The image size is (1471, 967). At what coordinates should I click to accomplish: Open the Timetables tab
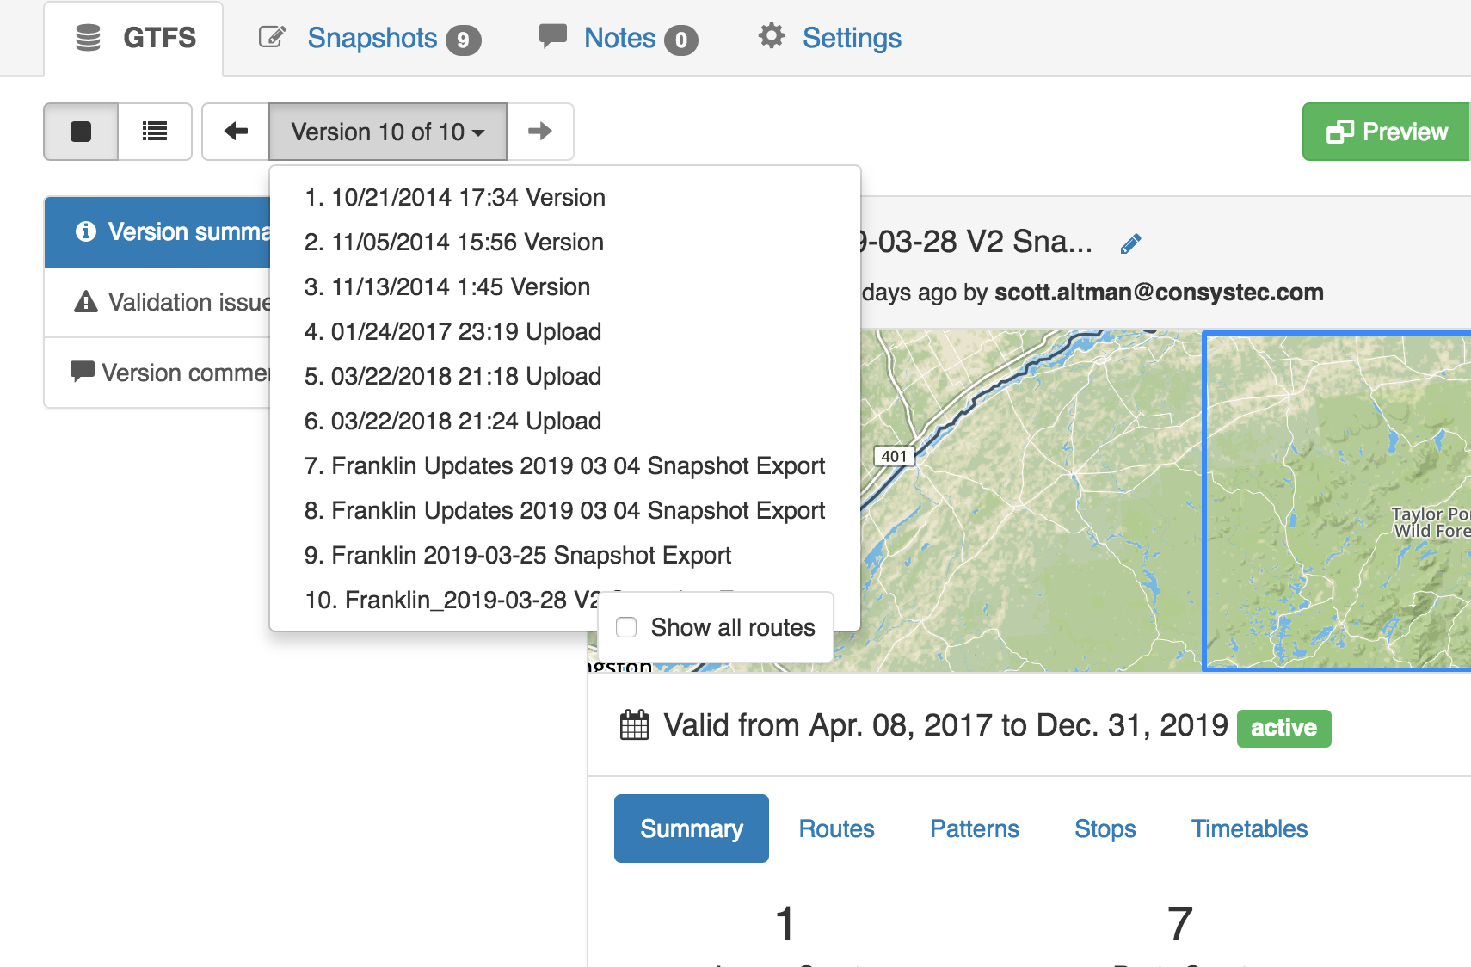click(x=1249, y=828)
